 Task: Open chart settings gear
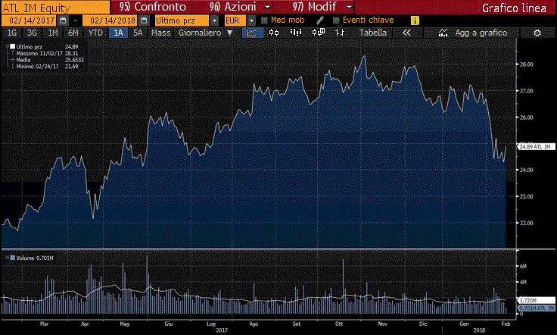coord(537,33)
